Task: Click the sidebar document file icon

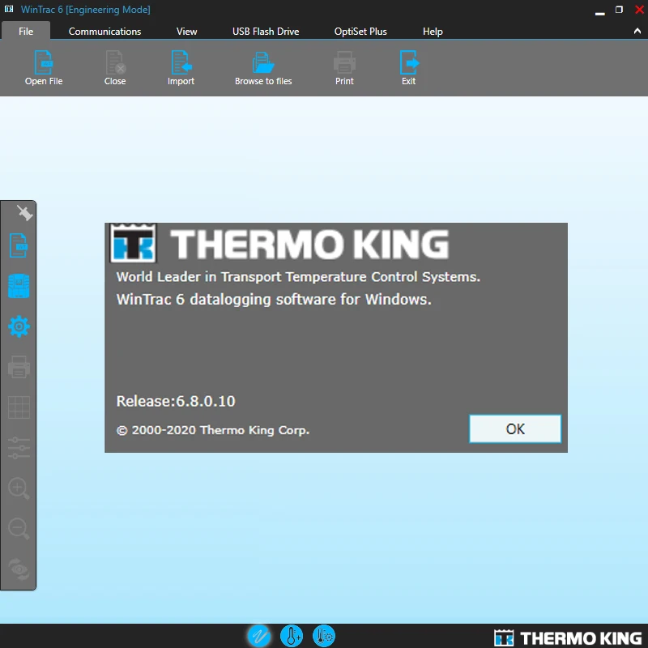Action: click(x=19, y=245)
